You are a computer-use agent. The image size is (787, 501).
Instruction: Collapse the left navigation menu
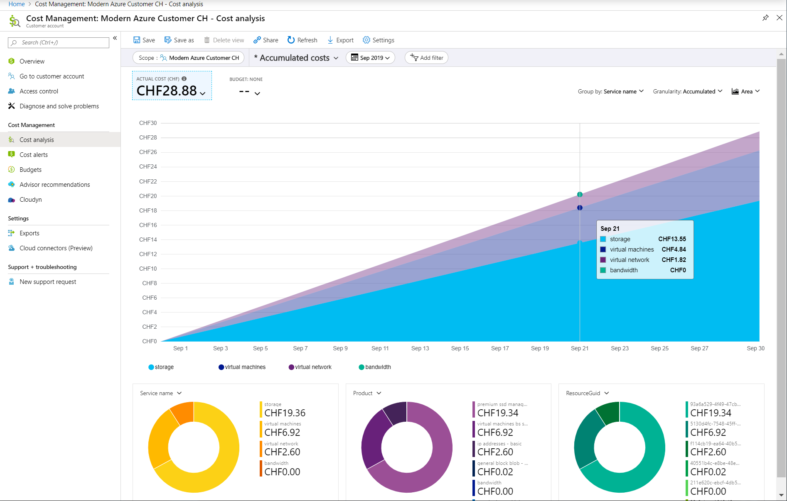pos(115,38)
